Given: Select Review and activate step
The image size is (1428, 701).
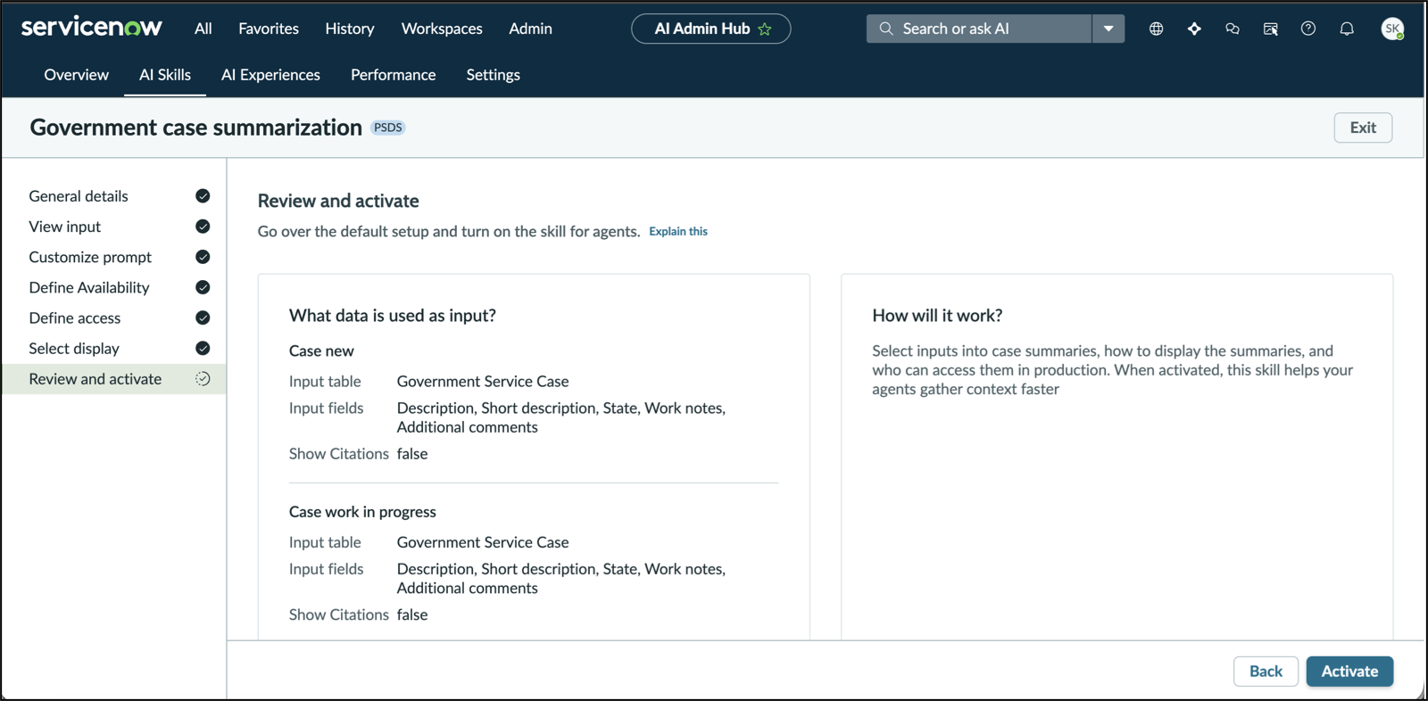Looking at the screenshot, I should tap(113, 379).
